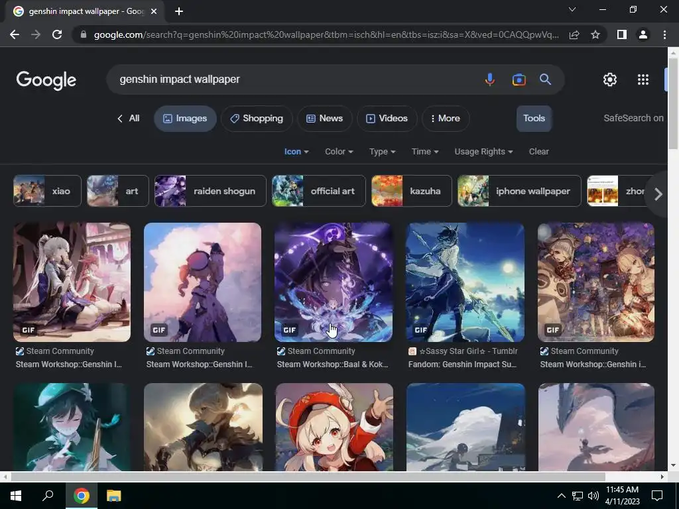Toggle the Tools button
Viewport: 679px width, 509px height.
tap(534, 118)
